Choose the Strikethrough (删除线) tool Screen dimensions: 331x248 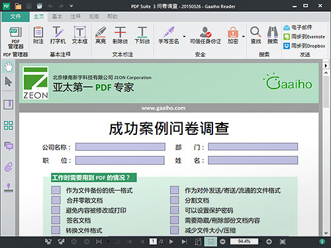pyautogui.click(x=120, y=35)
